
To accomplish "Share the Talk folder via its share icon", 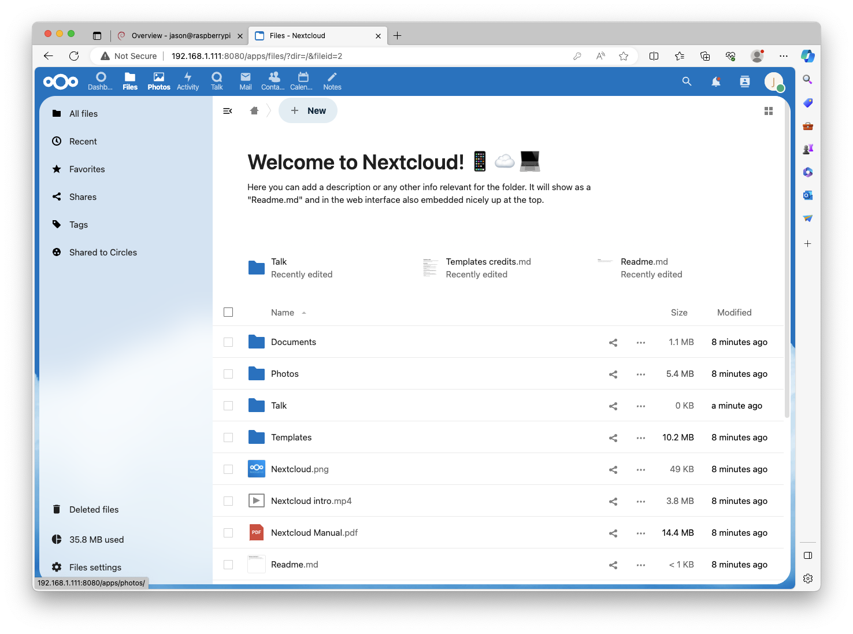I will click(613, 406).
